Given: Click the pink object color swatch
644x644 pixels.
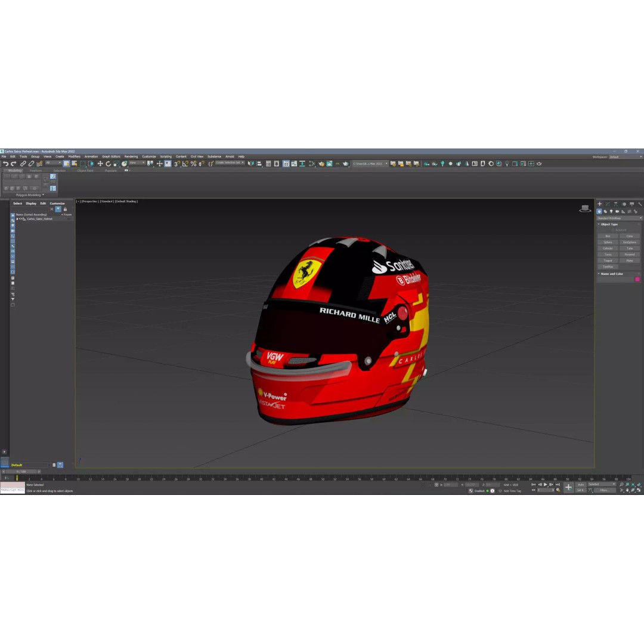Looking at the screenshot, I should click(x=637, y=279).
